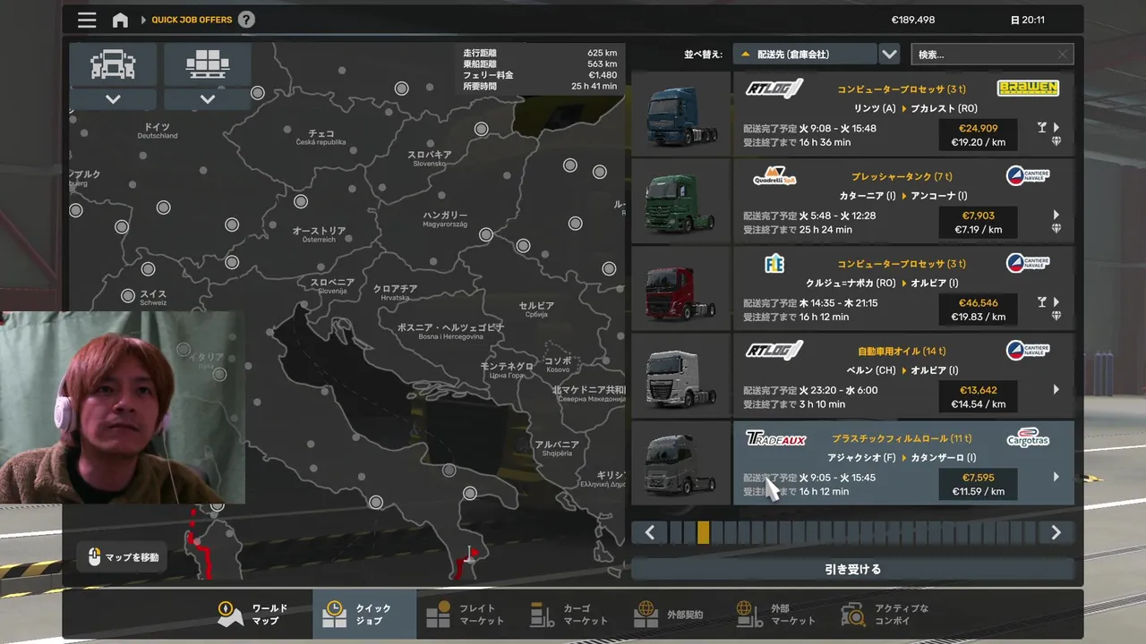Click the 検索 search field
1146x644 pixels.
click(x=992, y=55)
